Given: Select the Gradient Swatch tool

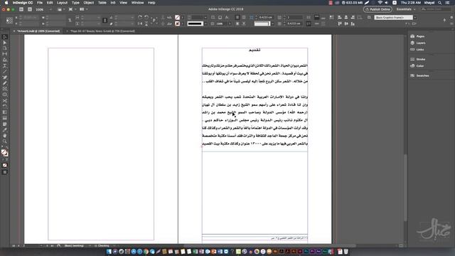Looking at the screenshot, I should tap(5, 112).
